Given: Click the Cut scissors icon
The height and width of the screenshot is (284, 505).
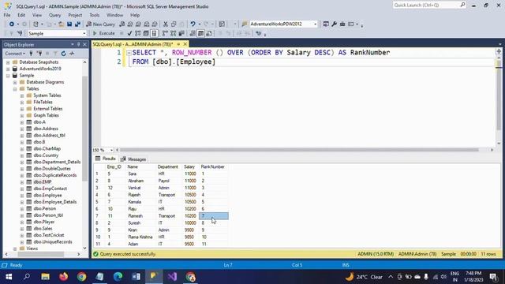Looking at the screenshot, I should tap(165, 24).
